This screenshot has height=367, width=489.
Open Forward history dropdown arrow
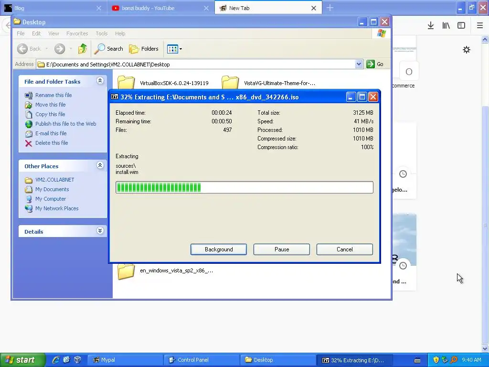tap(71, 49)
